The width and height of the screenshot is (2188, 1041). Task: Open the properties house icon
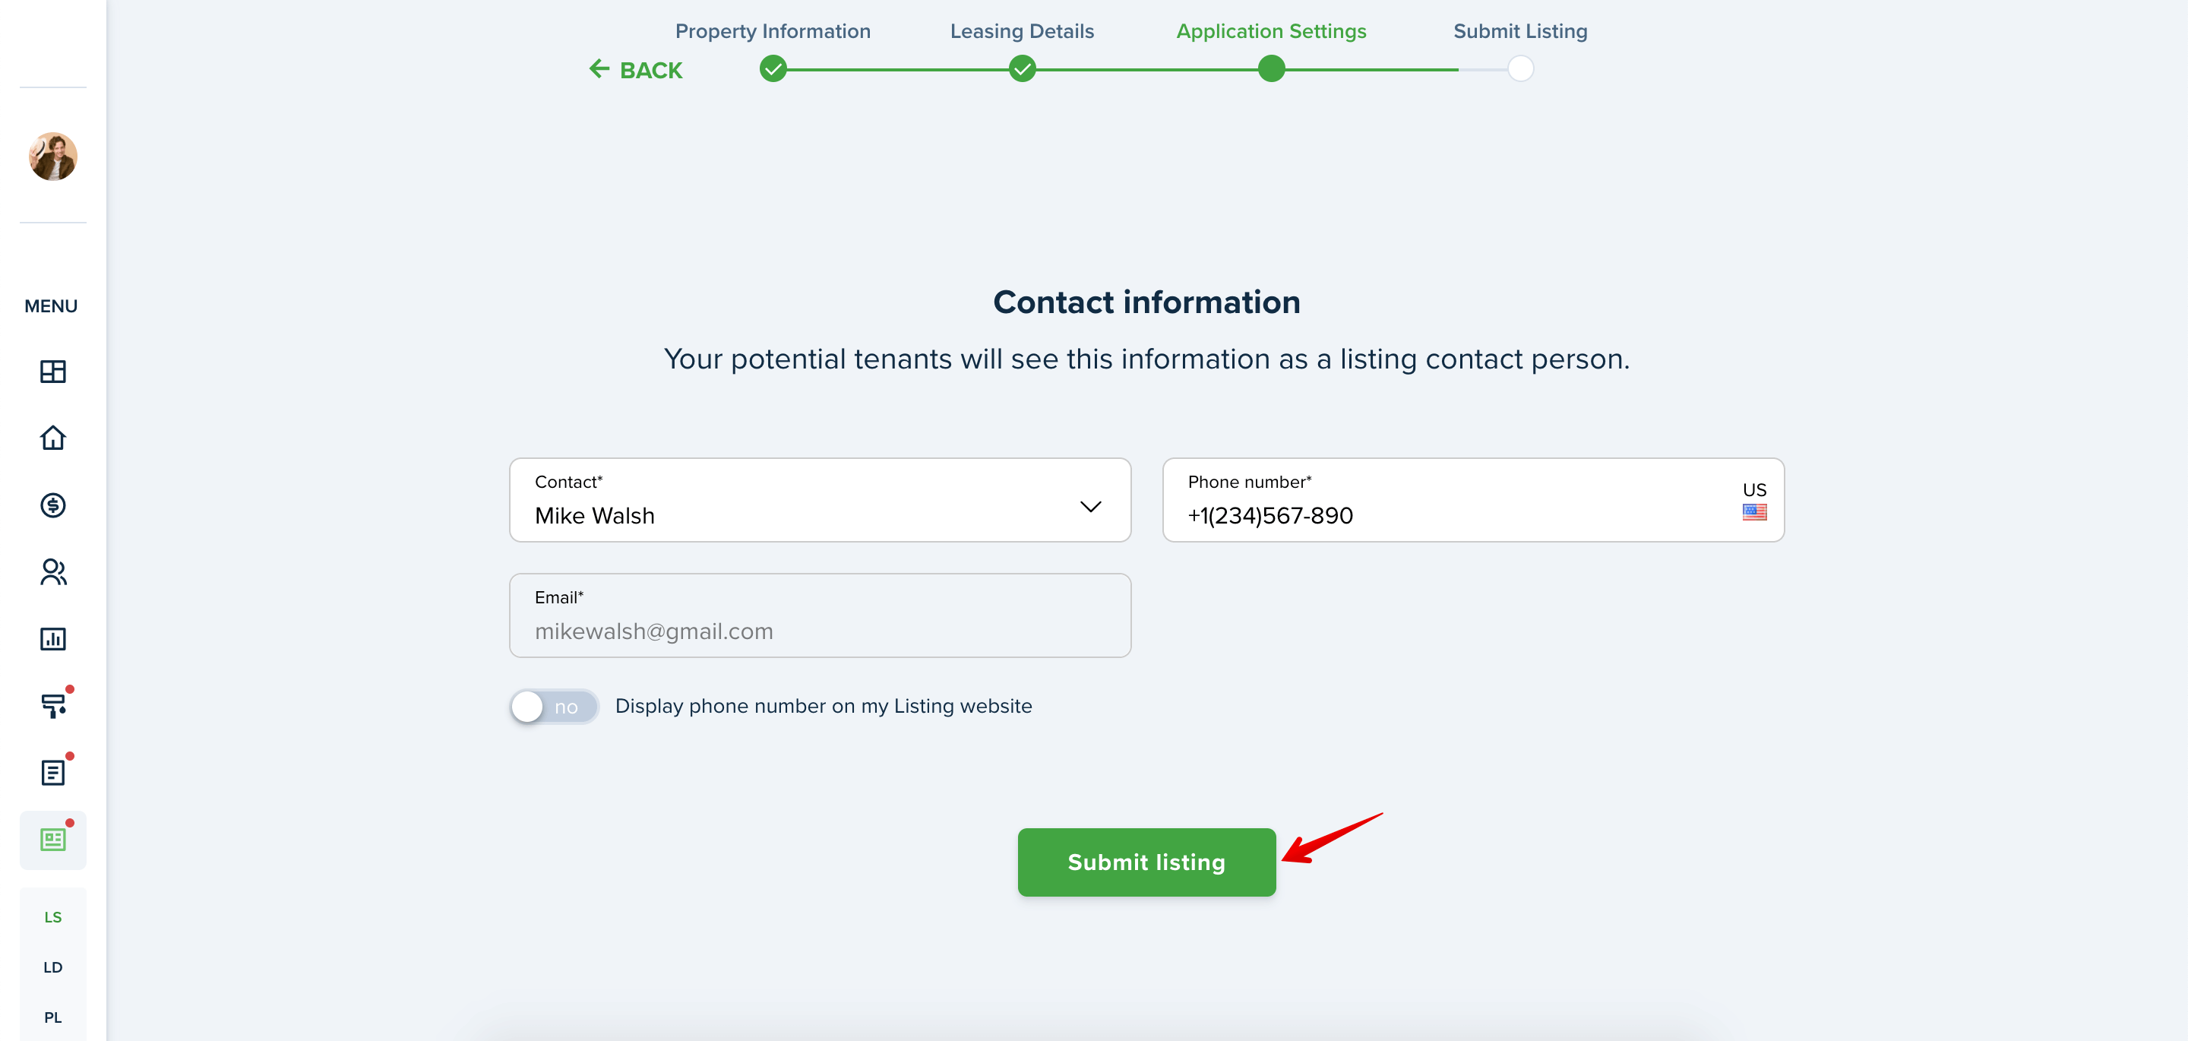[52, 438]
